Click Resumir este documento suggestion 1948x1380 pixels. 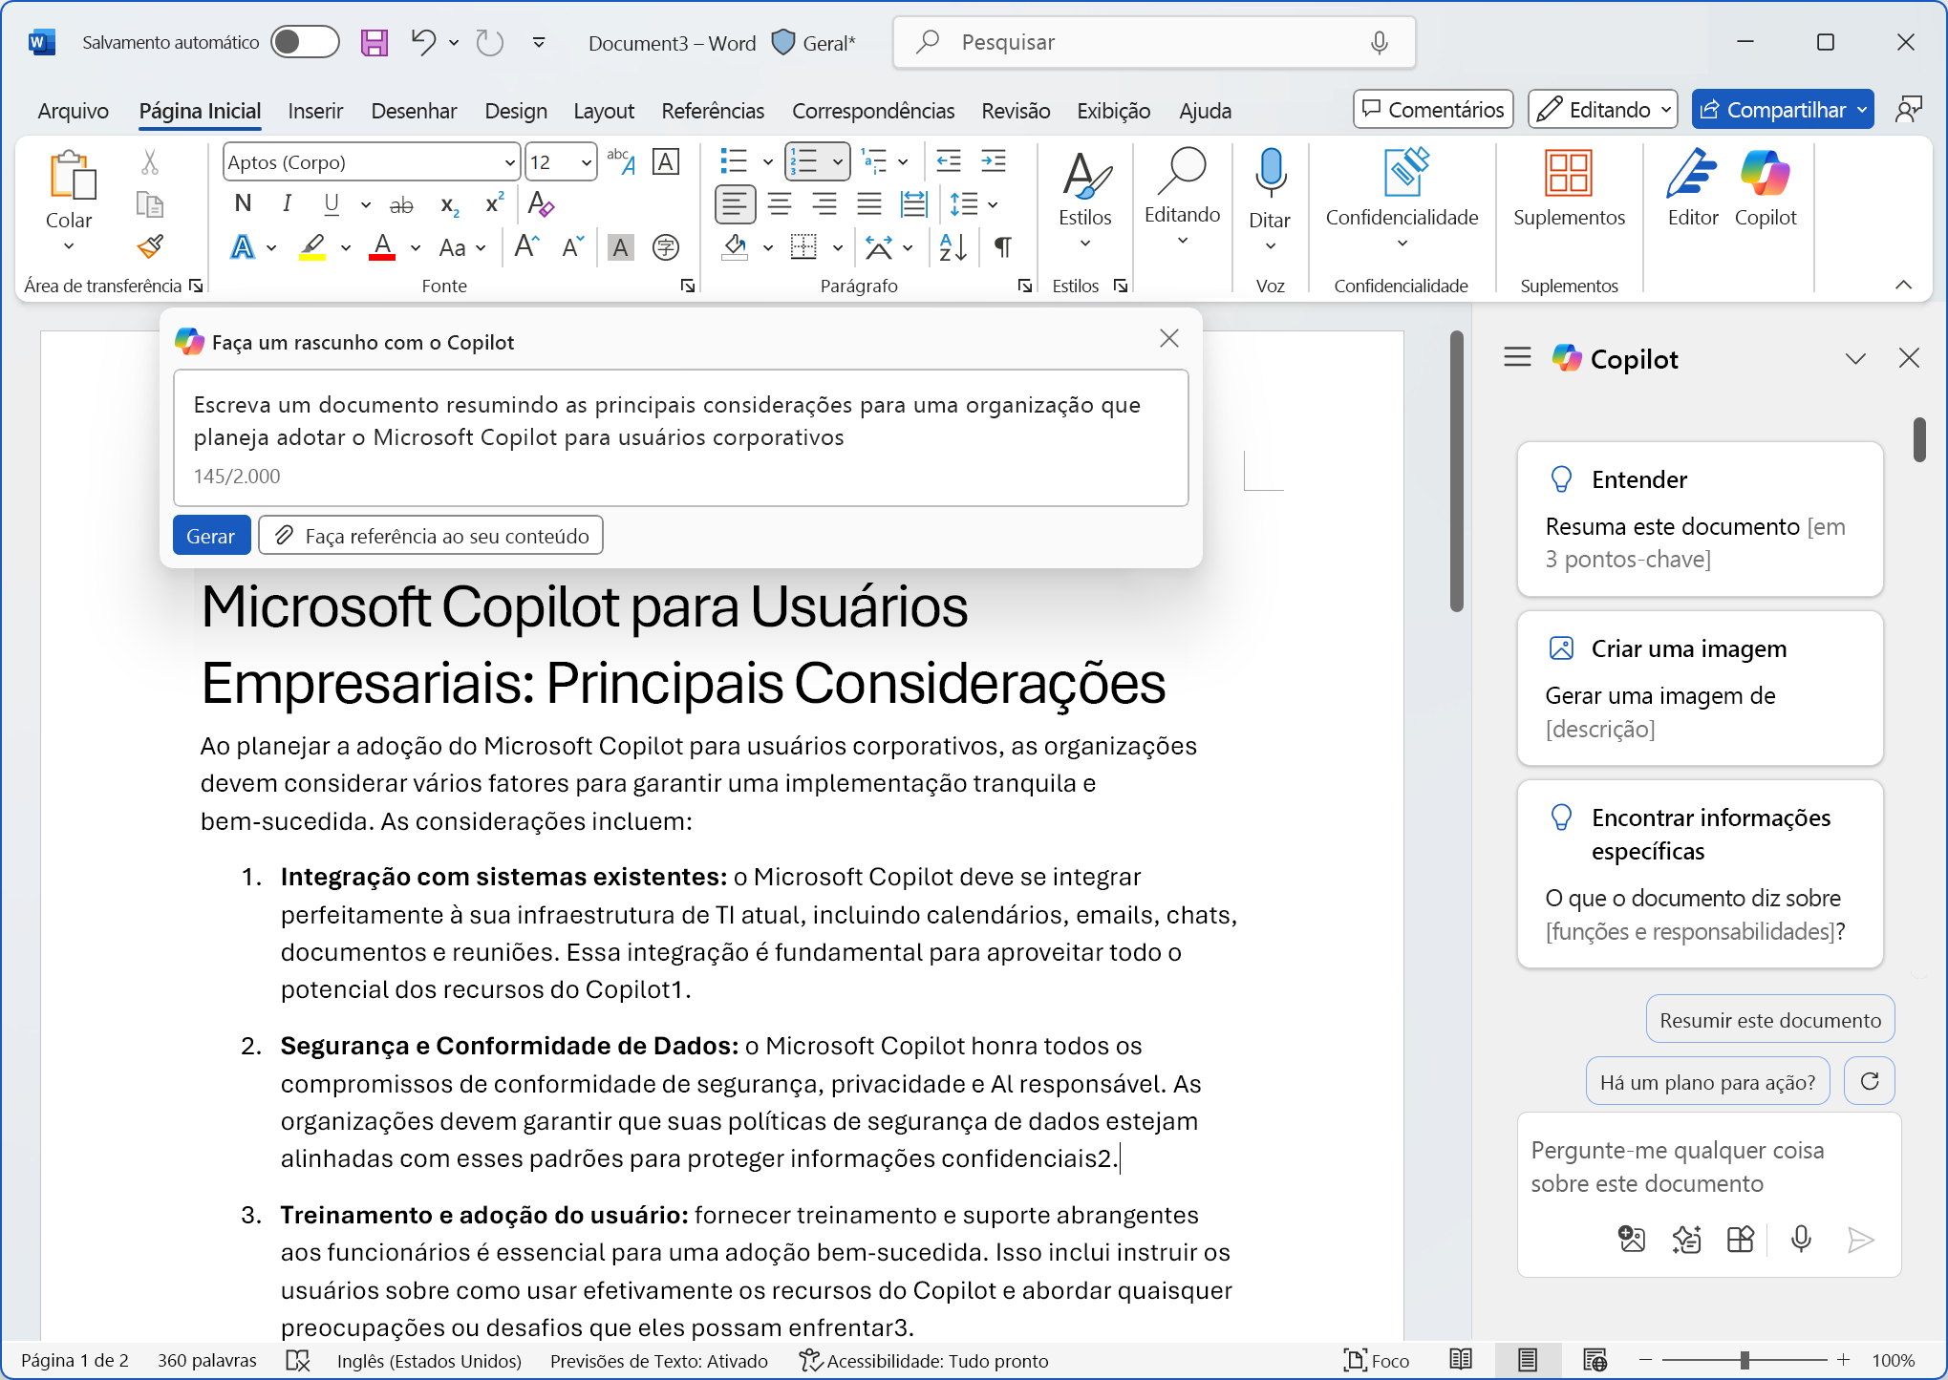point(1769,1020)
